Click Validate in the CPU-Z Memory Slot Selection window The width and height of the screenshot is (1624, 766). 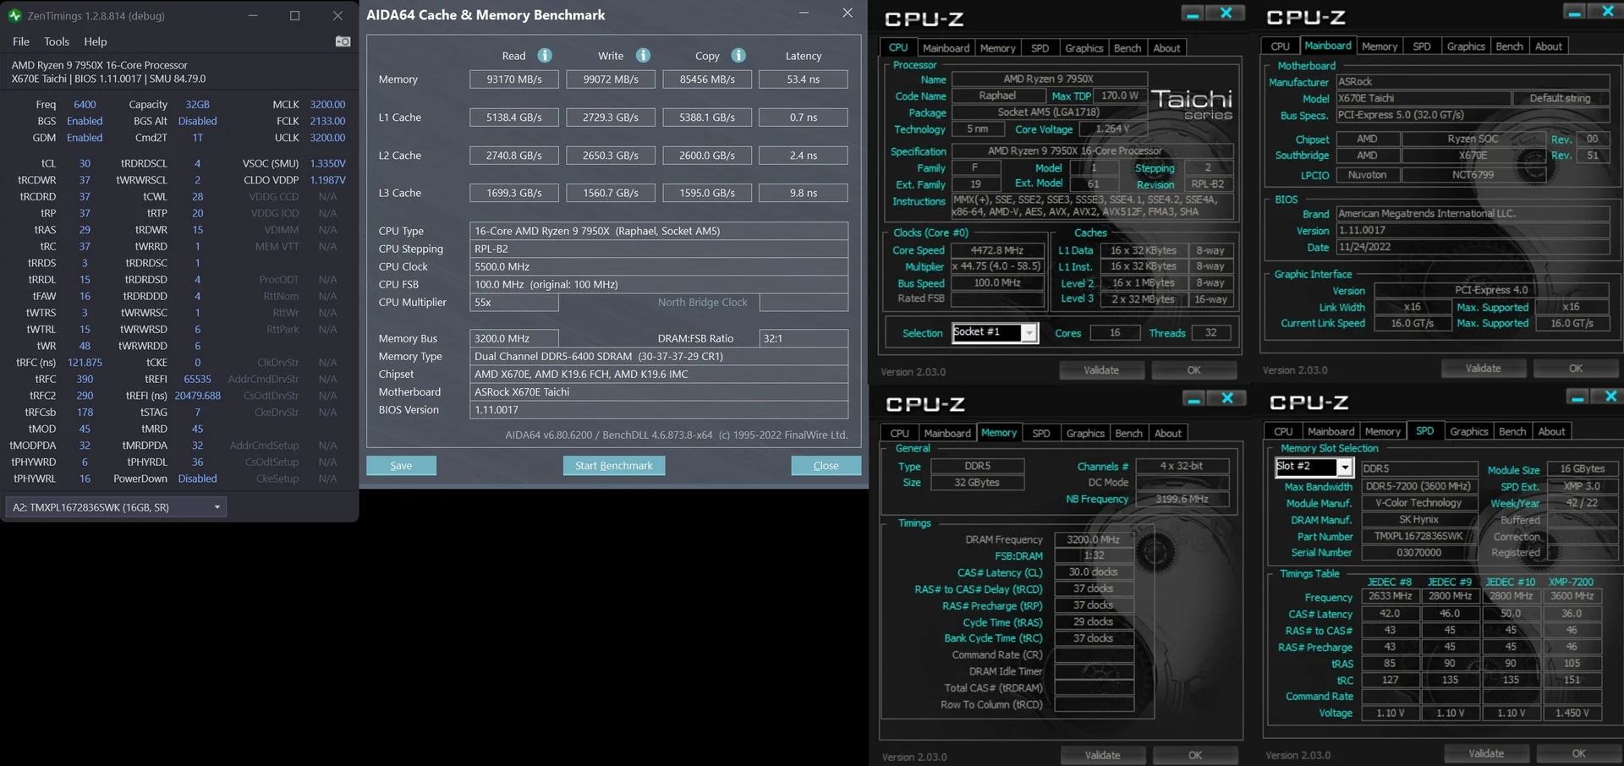click(x=1486, y=753)
